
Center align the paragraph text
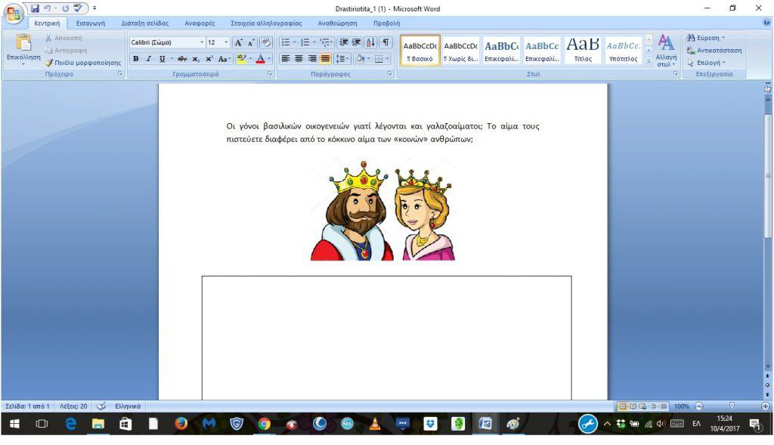click(299, 59)
